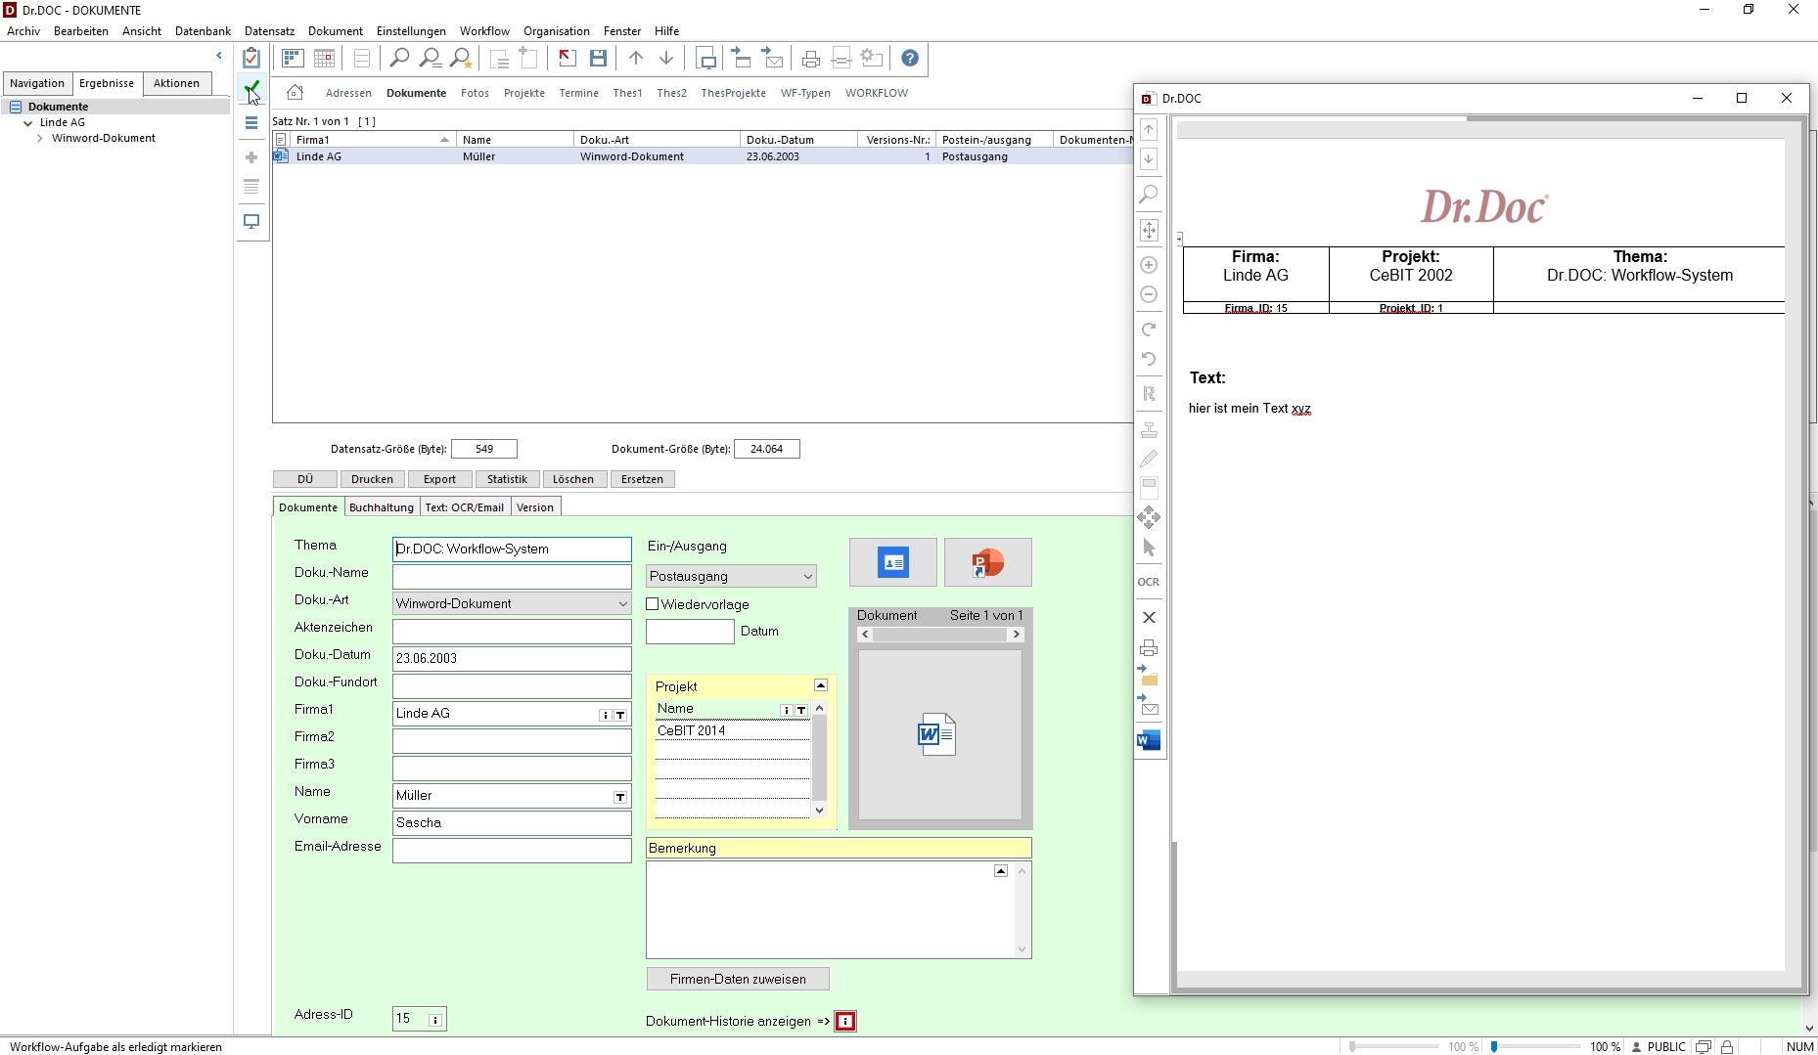
Task: Expand the Winword-Dokument tree node
Action: click(40, 139)
